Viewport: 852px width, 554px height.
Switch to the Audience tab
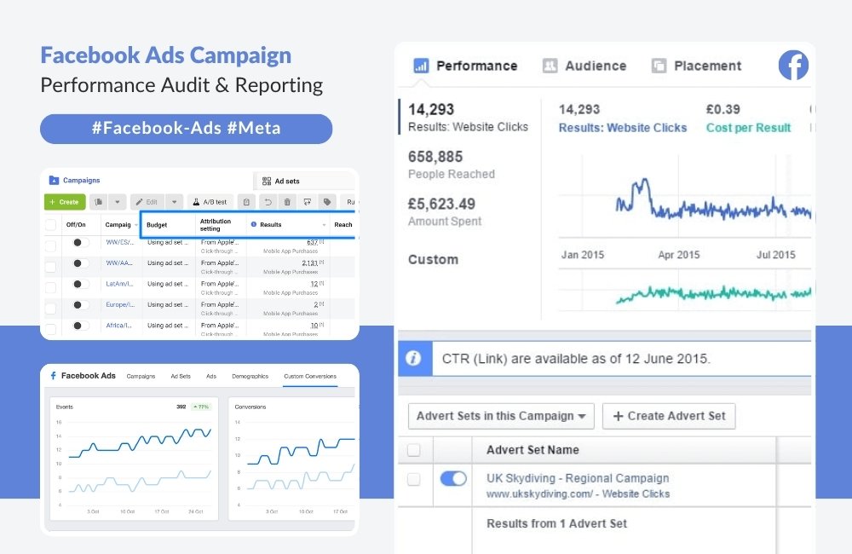click(584, 66)
